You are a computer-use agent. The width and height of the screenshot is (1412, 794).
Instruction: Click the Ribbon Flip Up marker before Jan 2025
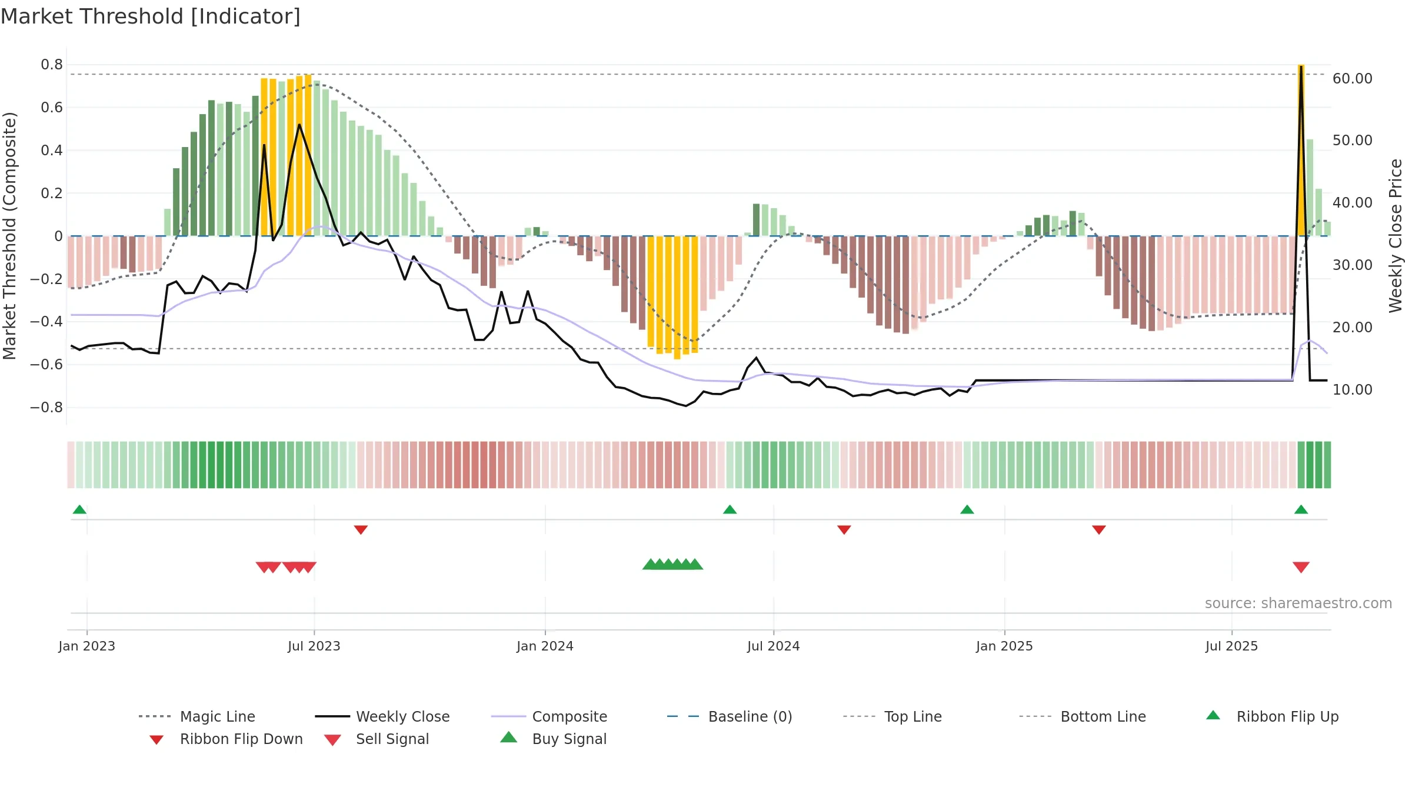tap(967, 509)
